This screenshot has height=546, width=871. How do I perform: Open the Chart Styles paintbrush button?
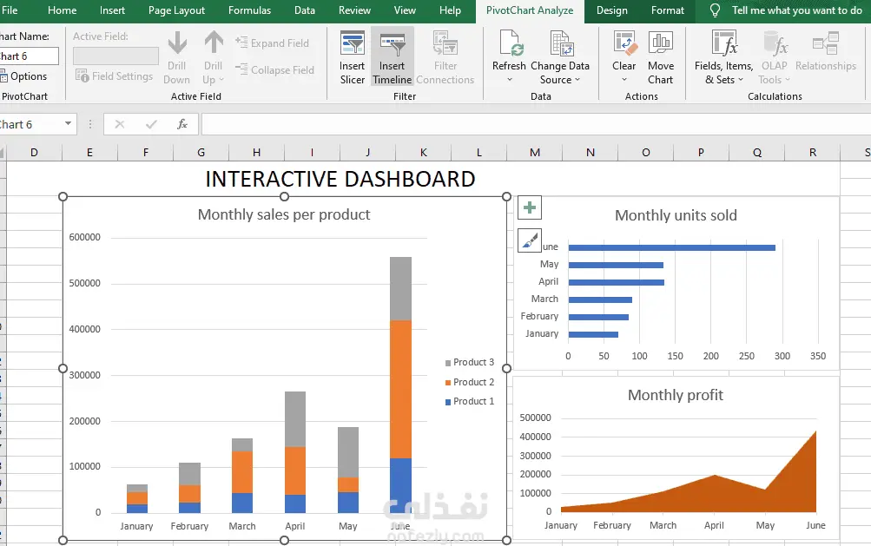pyautogui.click(x=530, y=240)
